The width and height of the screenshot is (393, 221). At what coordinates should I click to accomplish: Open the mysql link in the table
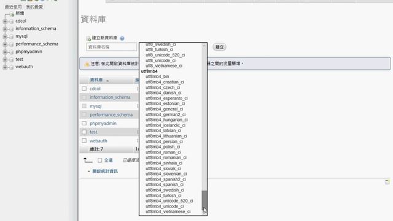(96, 106)
